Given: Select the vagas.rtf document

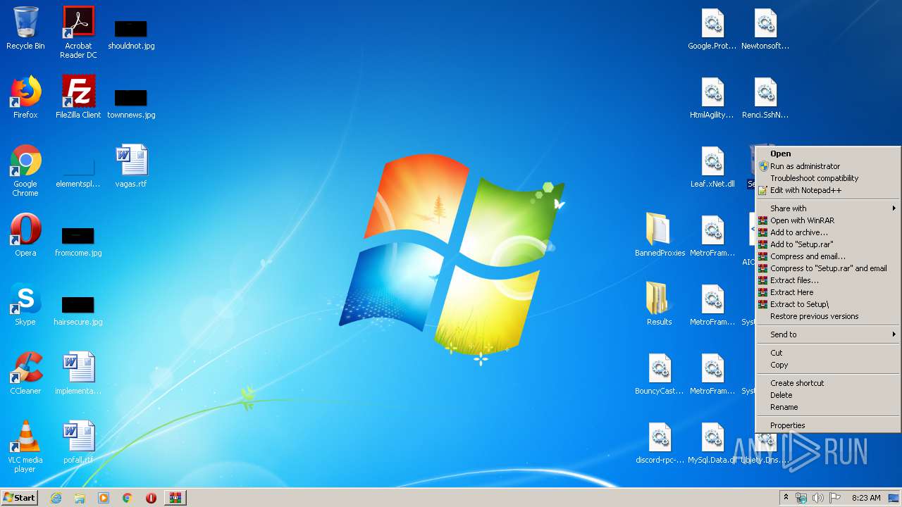Looking at the screenshot, I should click(x=131, y=166).
